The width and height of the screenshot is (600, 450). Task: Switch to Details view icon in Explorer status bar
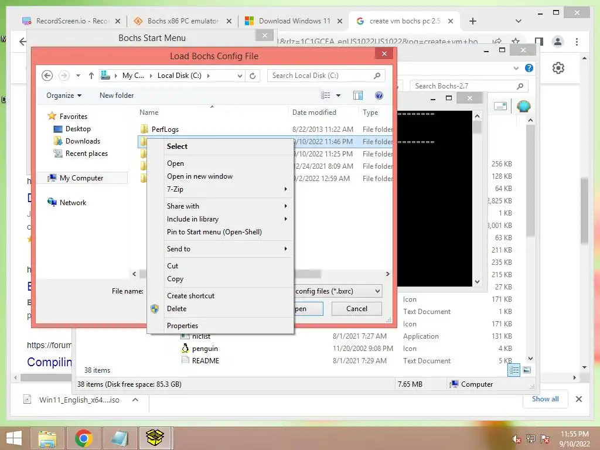tap(514, 370)
